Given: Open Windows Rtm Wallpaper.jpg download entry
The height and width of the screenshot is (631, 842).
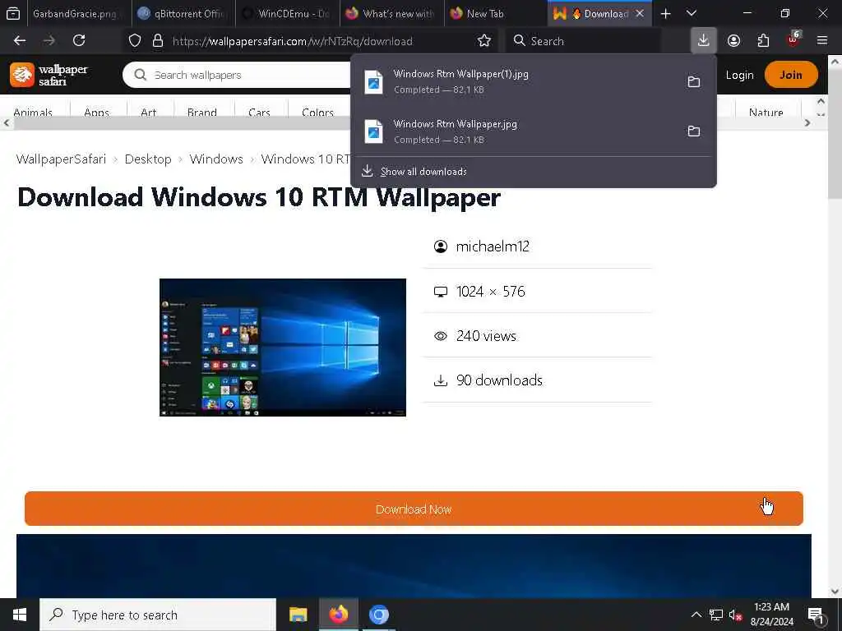Looking at the screenshot, I should click(519, 131).
